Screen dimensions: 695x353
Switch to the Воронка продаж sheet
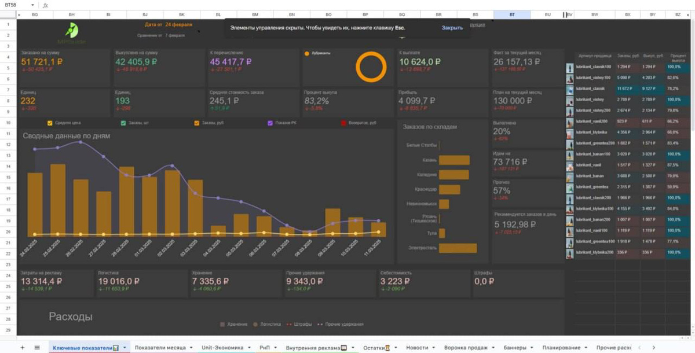click(466, 348)
